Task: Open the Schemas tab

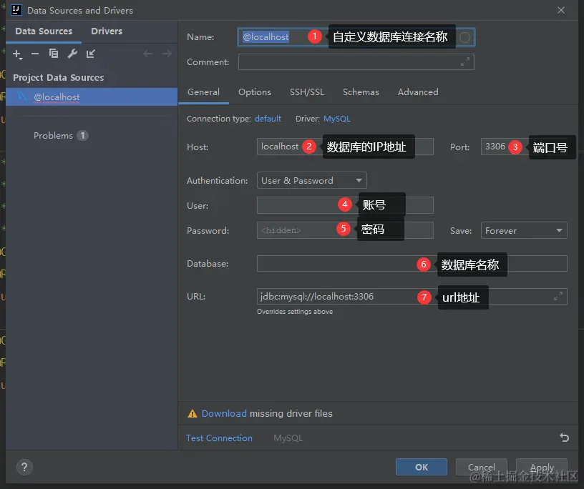Action: (x=361, y=92)
